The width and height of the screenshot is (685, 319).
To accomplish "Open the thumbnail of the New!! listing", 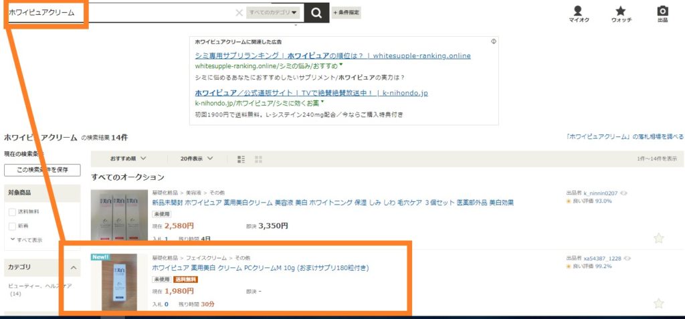I will point(119,282).
